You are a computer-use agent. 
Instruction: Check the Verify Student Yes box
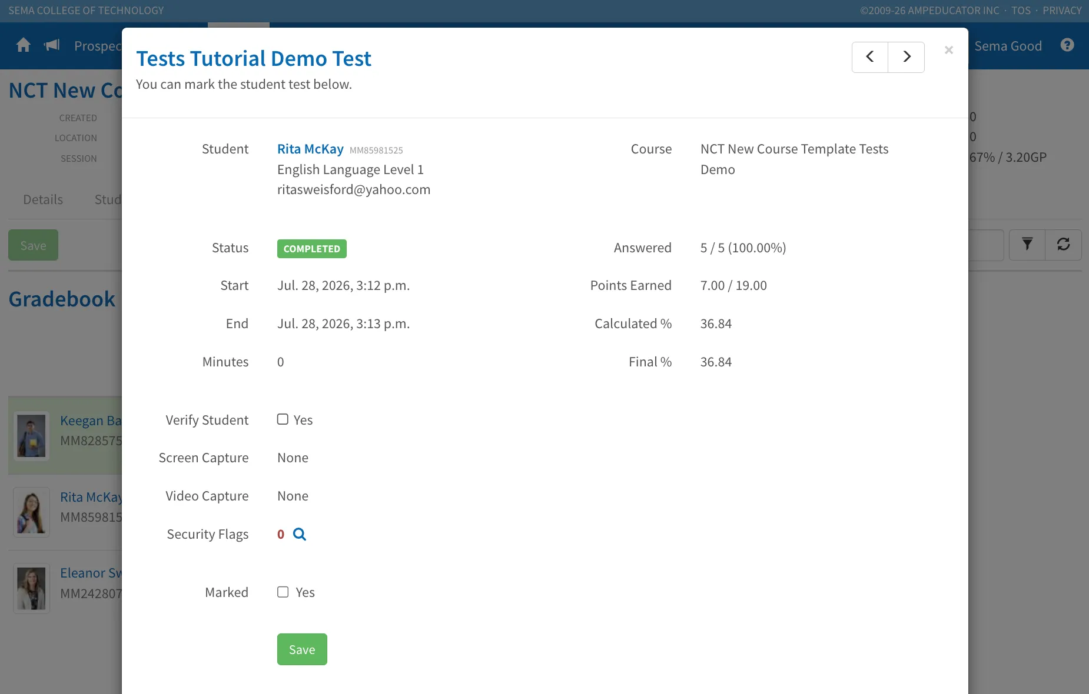tap(283, 419)
